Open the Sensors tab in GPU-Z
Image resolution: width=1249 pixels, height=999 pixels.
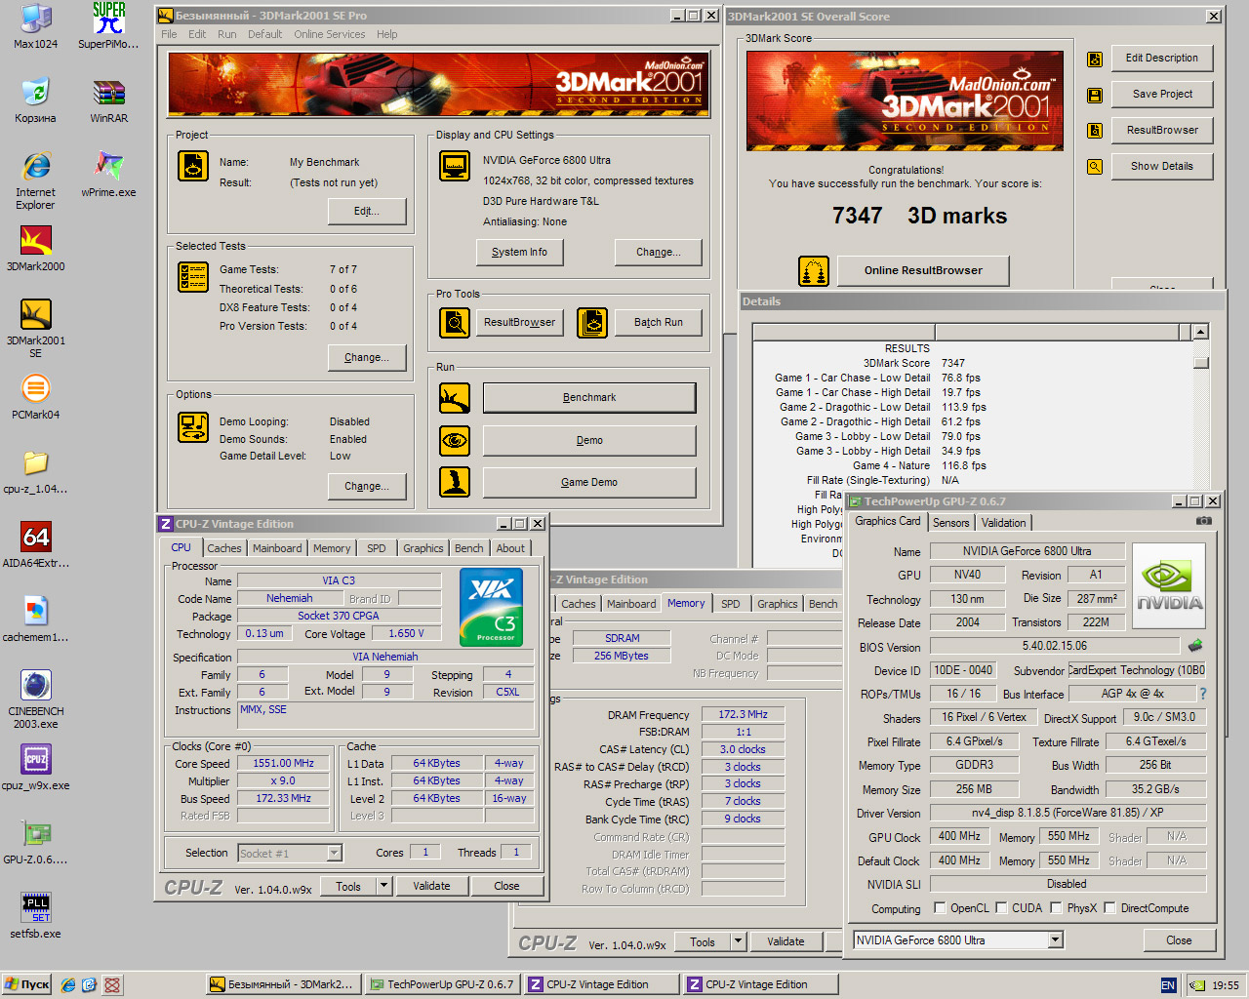[x=950, y=523]
